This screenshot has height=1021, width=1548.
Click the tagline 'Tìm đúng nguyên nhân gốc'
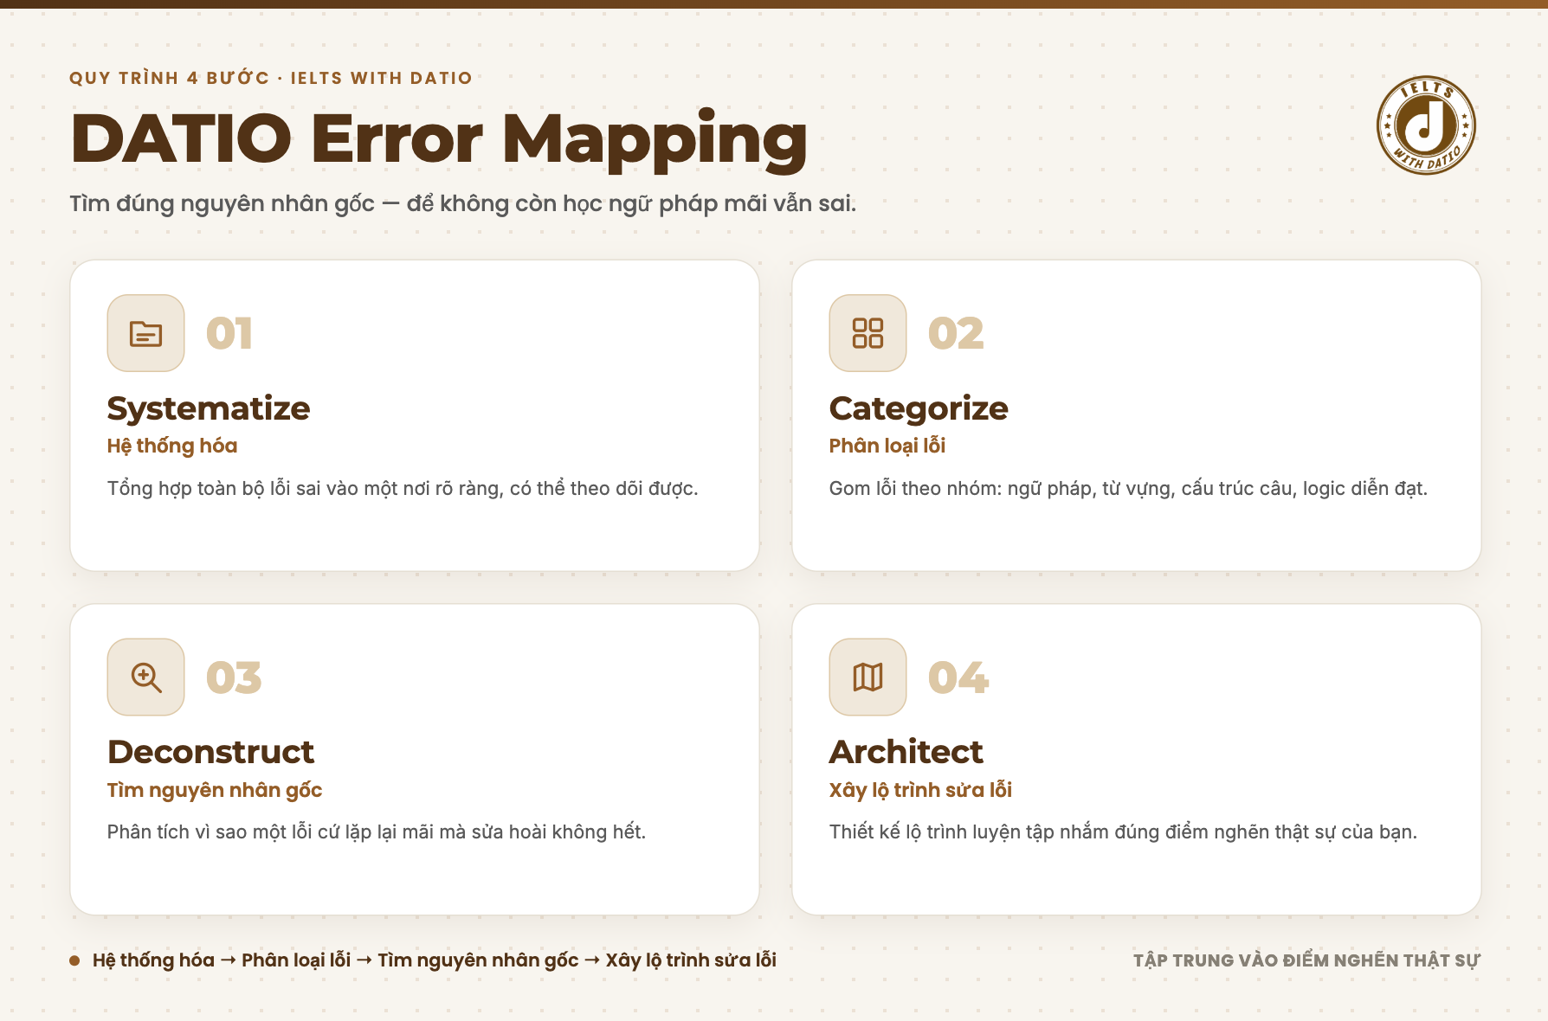tap(462, 204)
